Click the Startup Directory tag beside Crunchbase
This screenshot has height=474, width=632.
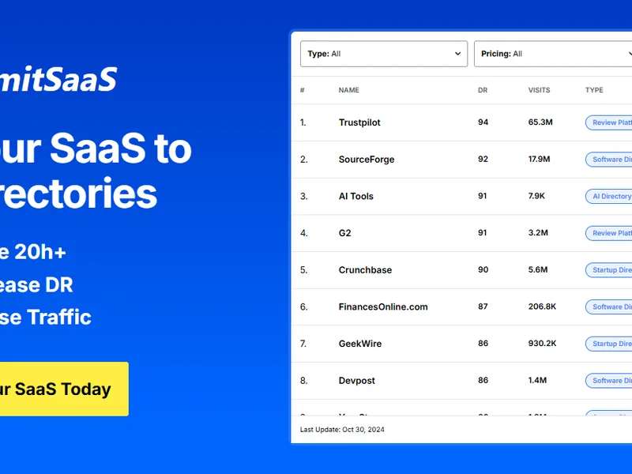coord(608,270)
